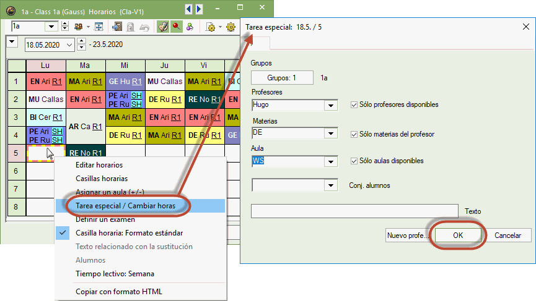Click the Cancelar button
This screenshot has width=536, height=301.
507,235
